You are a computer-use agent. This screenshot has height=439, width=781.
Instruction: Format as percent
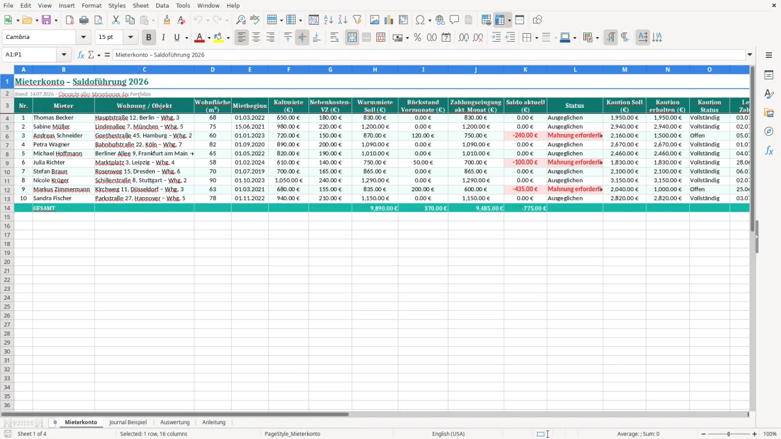pyautogui.click(x=417, y=38)
